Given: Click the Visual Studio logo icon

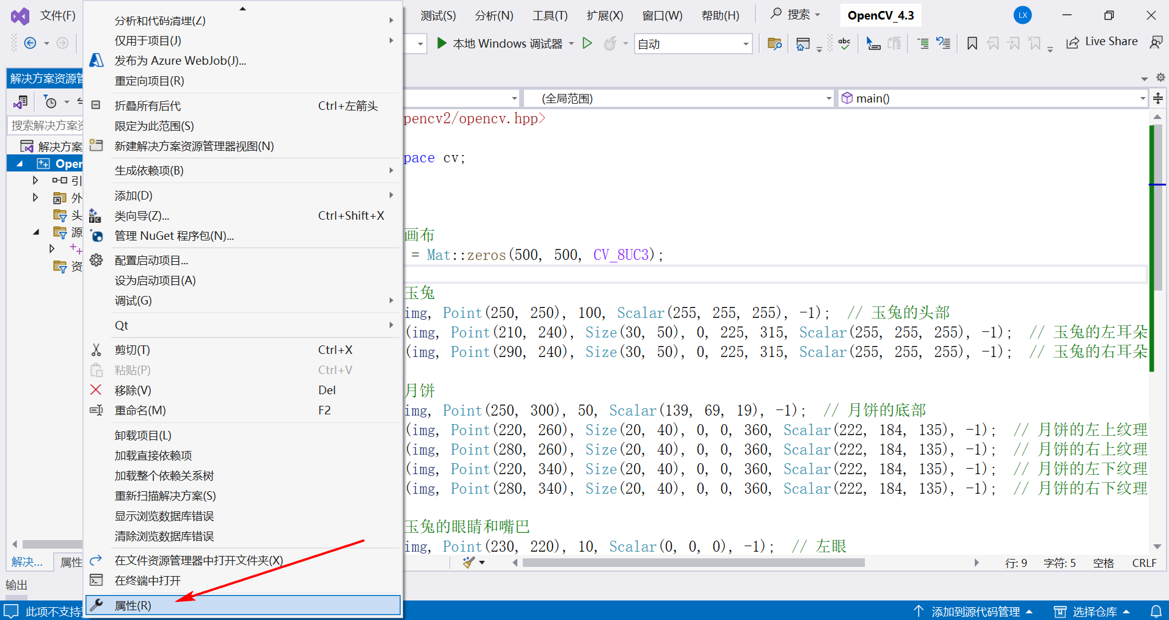Looking at the screenshot, I should (x=20, y=16).
